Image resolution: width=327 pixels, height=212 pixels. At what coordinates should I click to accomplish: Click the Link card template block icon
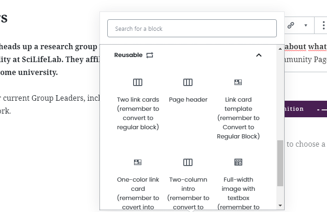pyautogui.click(x=238, y=82)
